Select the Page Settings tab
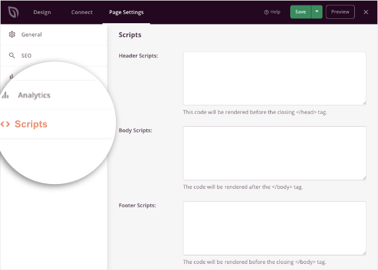 (x=126, y=12)
